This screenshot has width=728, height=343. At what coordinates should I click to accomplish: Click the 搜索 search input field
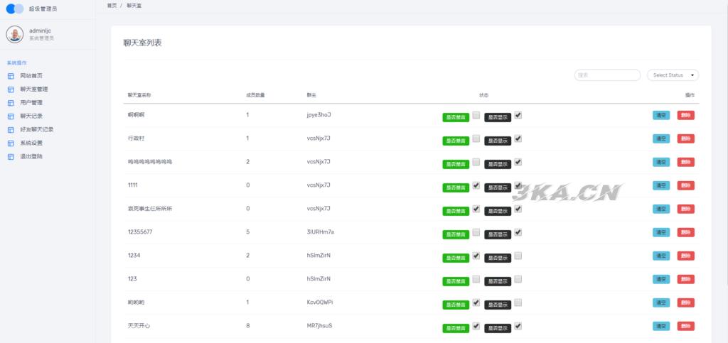[607, 75]
